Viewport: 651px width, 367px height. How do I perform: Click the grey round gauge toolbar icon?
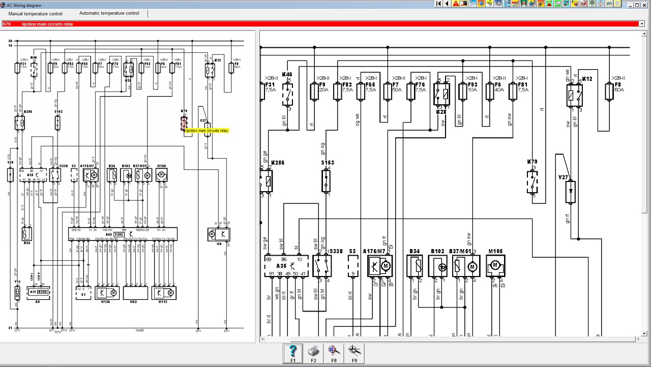[x=592, y=4]
